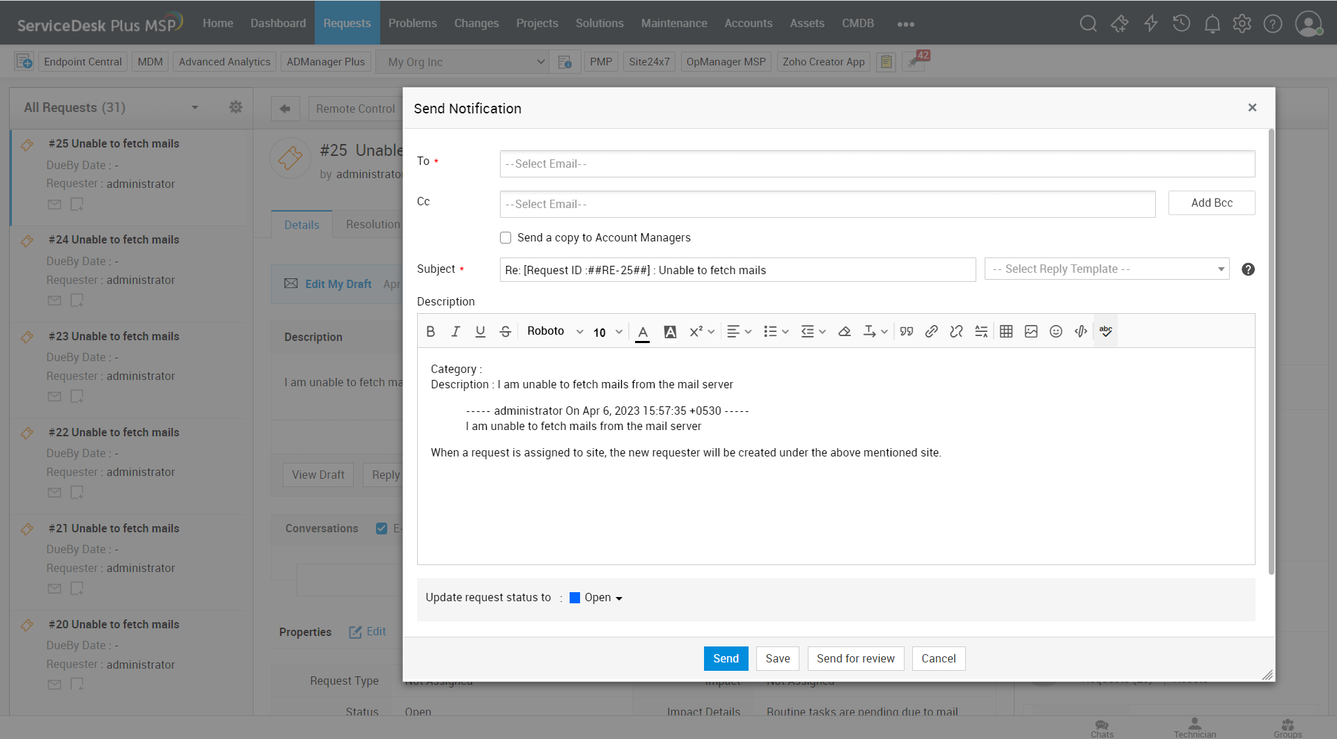Image resolution: width=1337 pixels, height=739 pixels.
Task: Open user profile avatar
Action: pos(1309,24)
